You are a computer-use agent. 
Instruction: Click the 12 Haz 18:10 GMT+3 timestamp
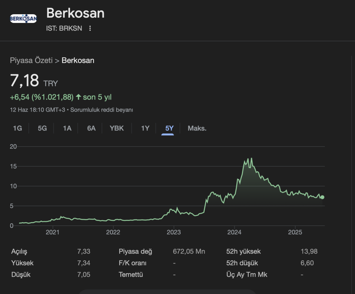click(37, 110)
